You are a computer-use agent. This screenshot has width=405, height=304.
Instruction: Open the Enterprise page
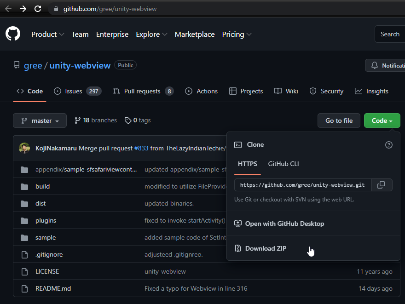point(112,34)
